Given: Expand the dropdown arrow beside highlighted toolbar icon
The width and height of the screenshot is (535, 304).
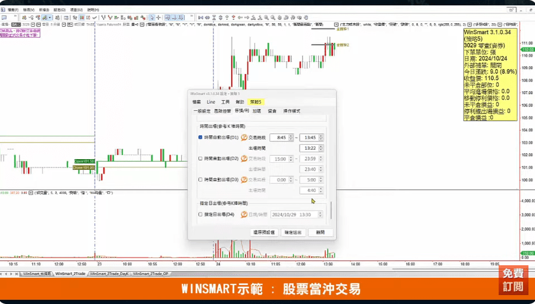Looking at the screenshot, I should tap(50, 17).
